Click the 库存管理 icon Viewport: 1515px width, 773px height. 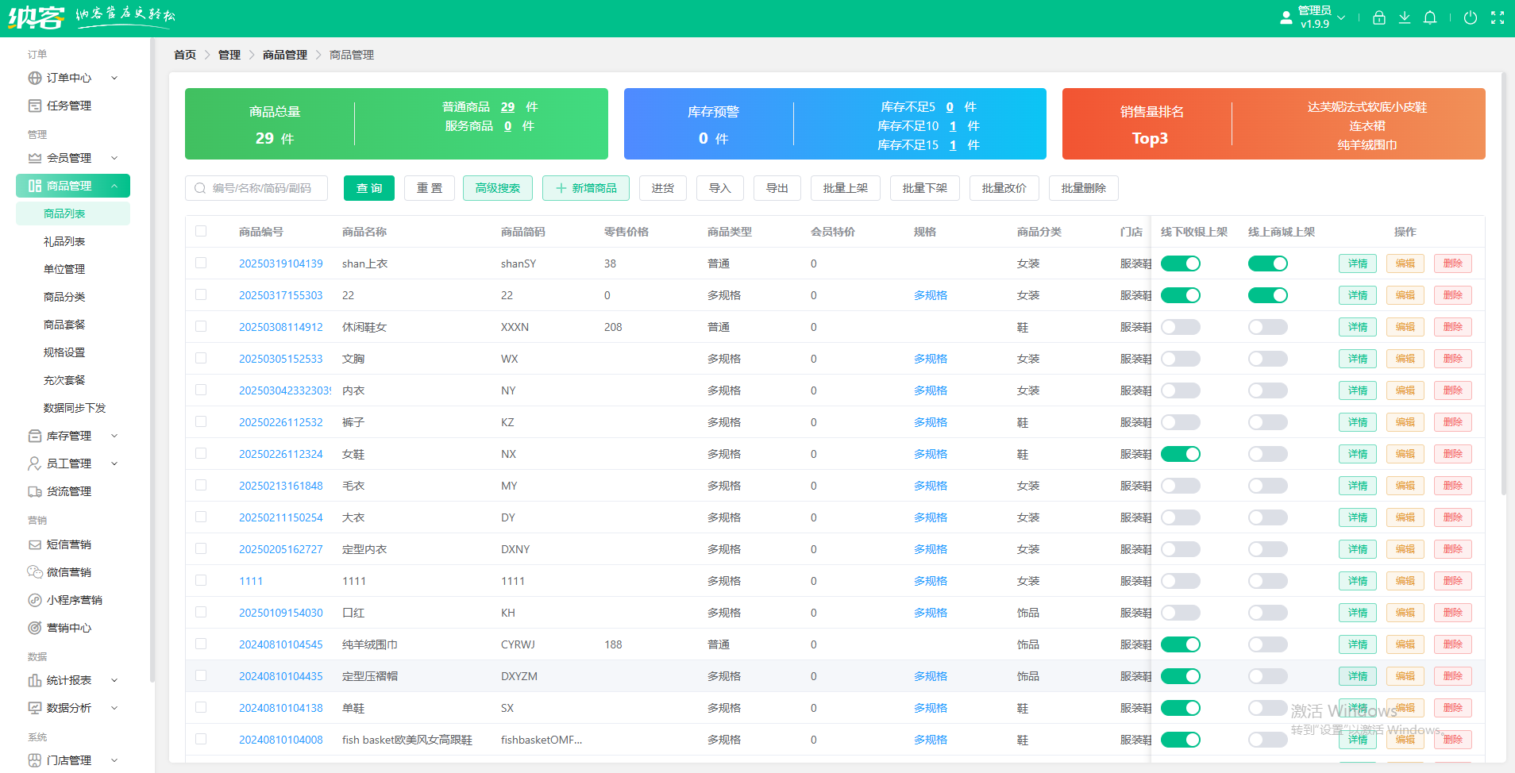35,436
